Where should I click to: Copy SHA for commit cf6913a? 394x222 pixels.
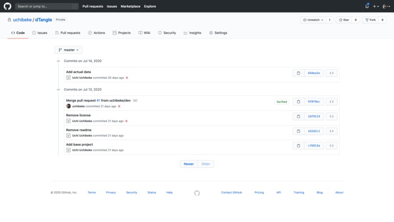tap(299, 145)
